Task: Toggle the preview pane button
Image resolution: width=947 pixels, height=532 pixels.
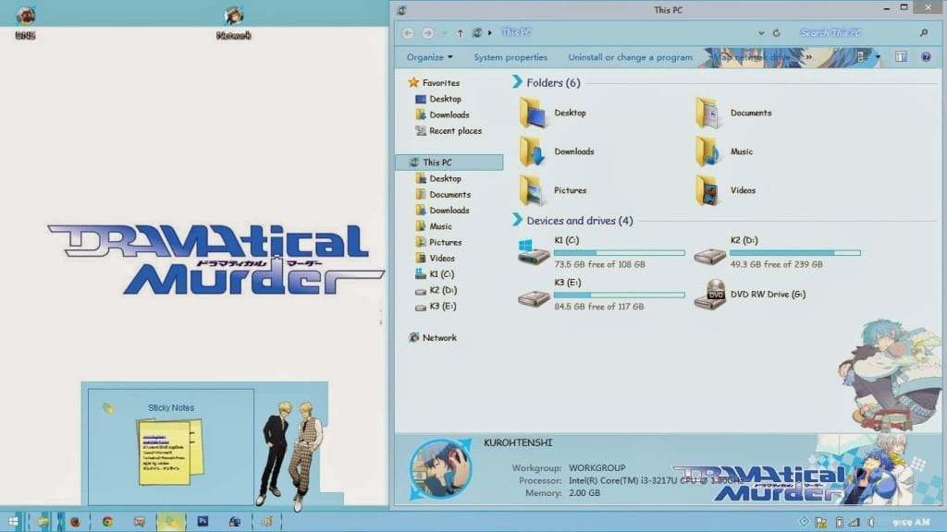Action: tap(901, 57)
